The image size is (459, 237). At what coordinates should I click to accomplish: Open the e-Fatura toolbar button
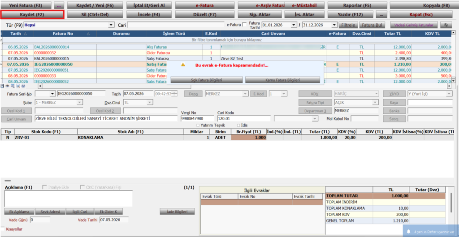[204, 5]
